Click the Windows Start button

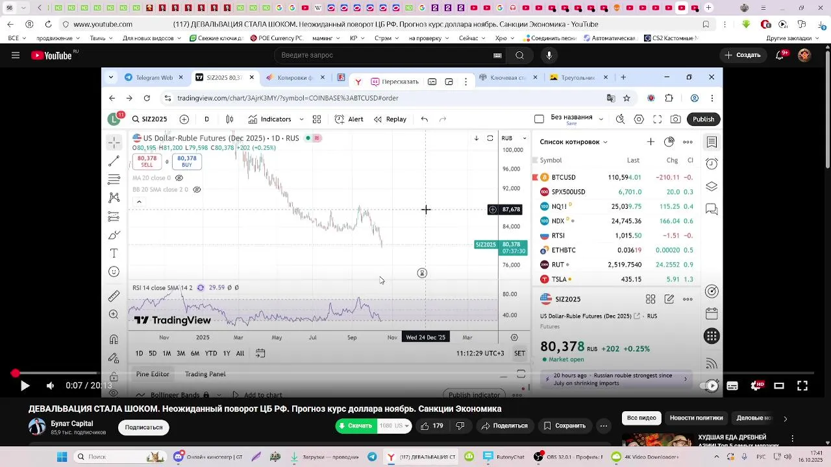tap(62, 457)
